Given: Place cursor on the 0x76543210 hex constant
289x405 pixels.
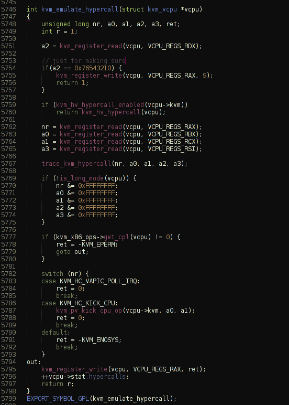Looking at the screenshot, I should click(93, 68).
